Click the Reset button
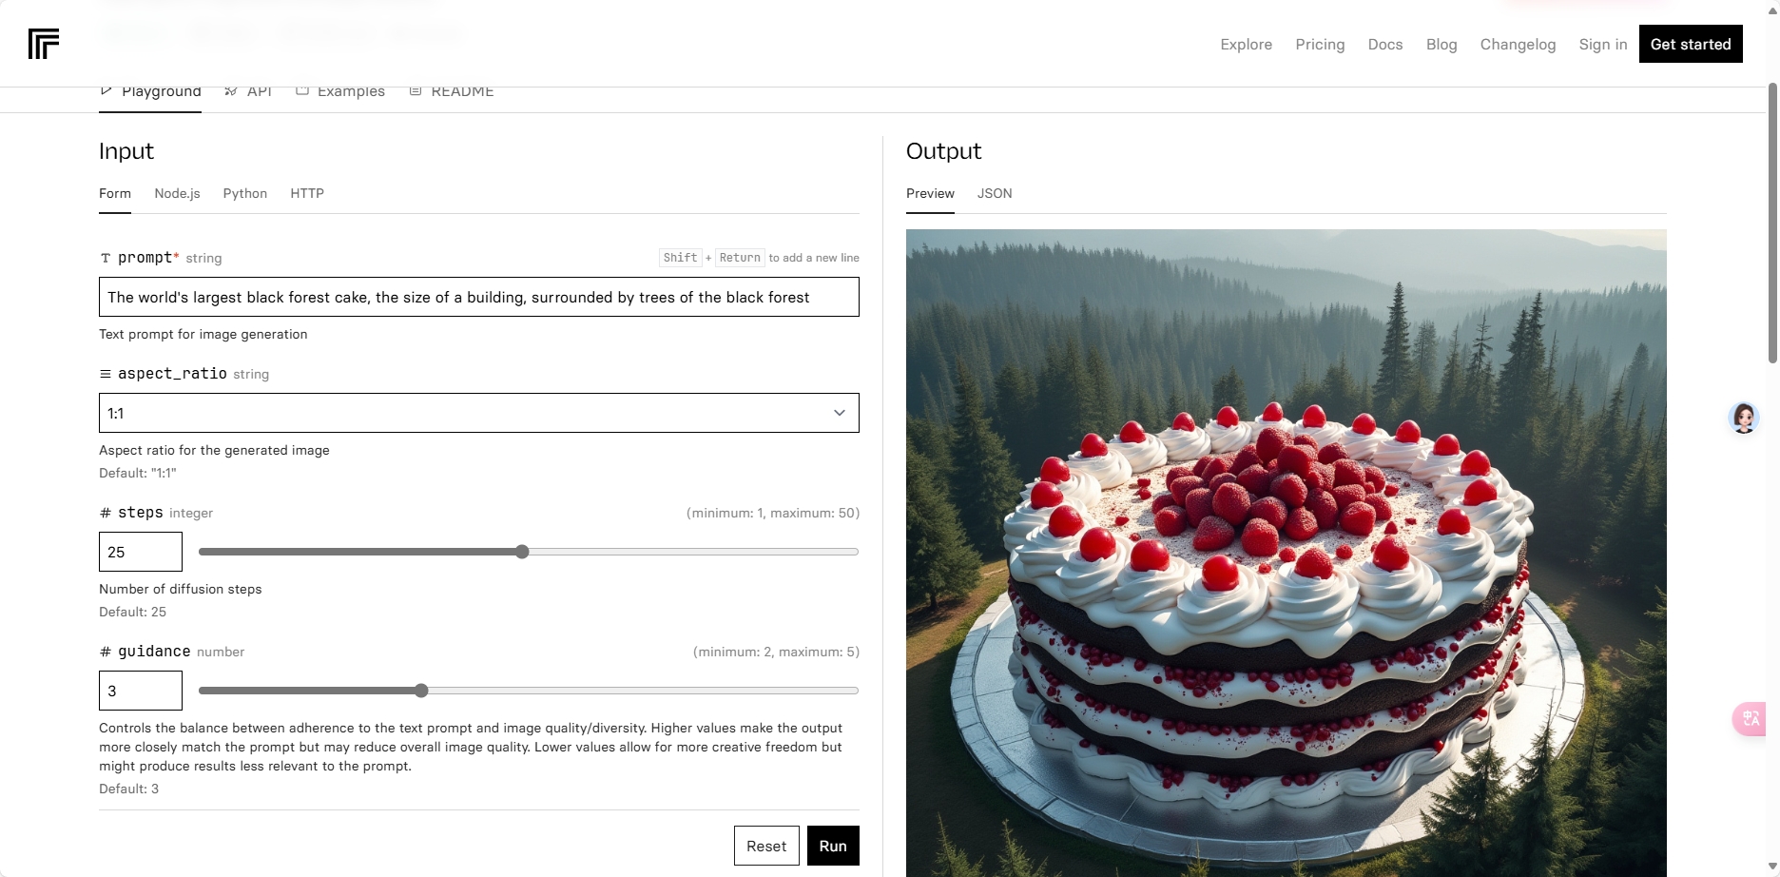Image resolution: width=1780 pixels, height=877 pixels. coord(765,846)
